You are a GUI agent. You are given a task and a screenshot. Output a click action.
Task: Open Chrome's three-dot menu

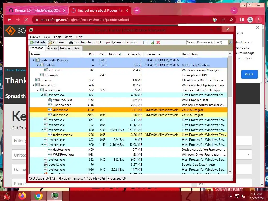[x=259, y=20]
